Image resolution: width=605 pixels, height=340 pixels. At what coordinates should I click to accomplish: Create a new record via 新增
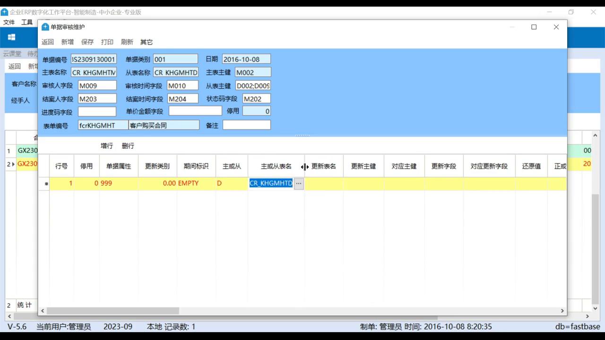(x=67, y=42)
